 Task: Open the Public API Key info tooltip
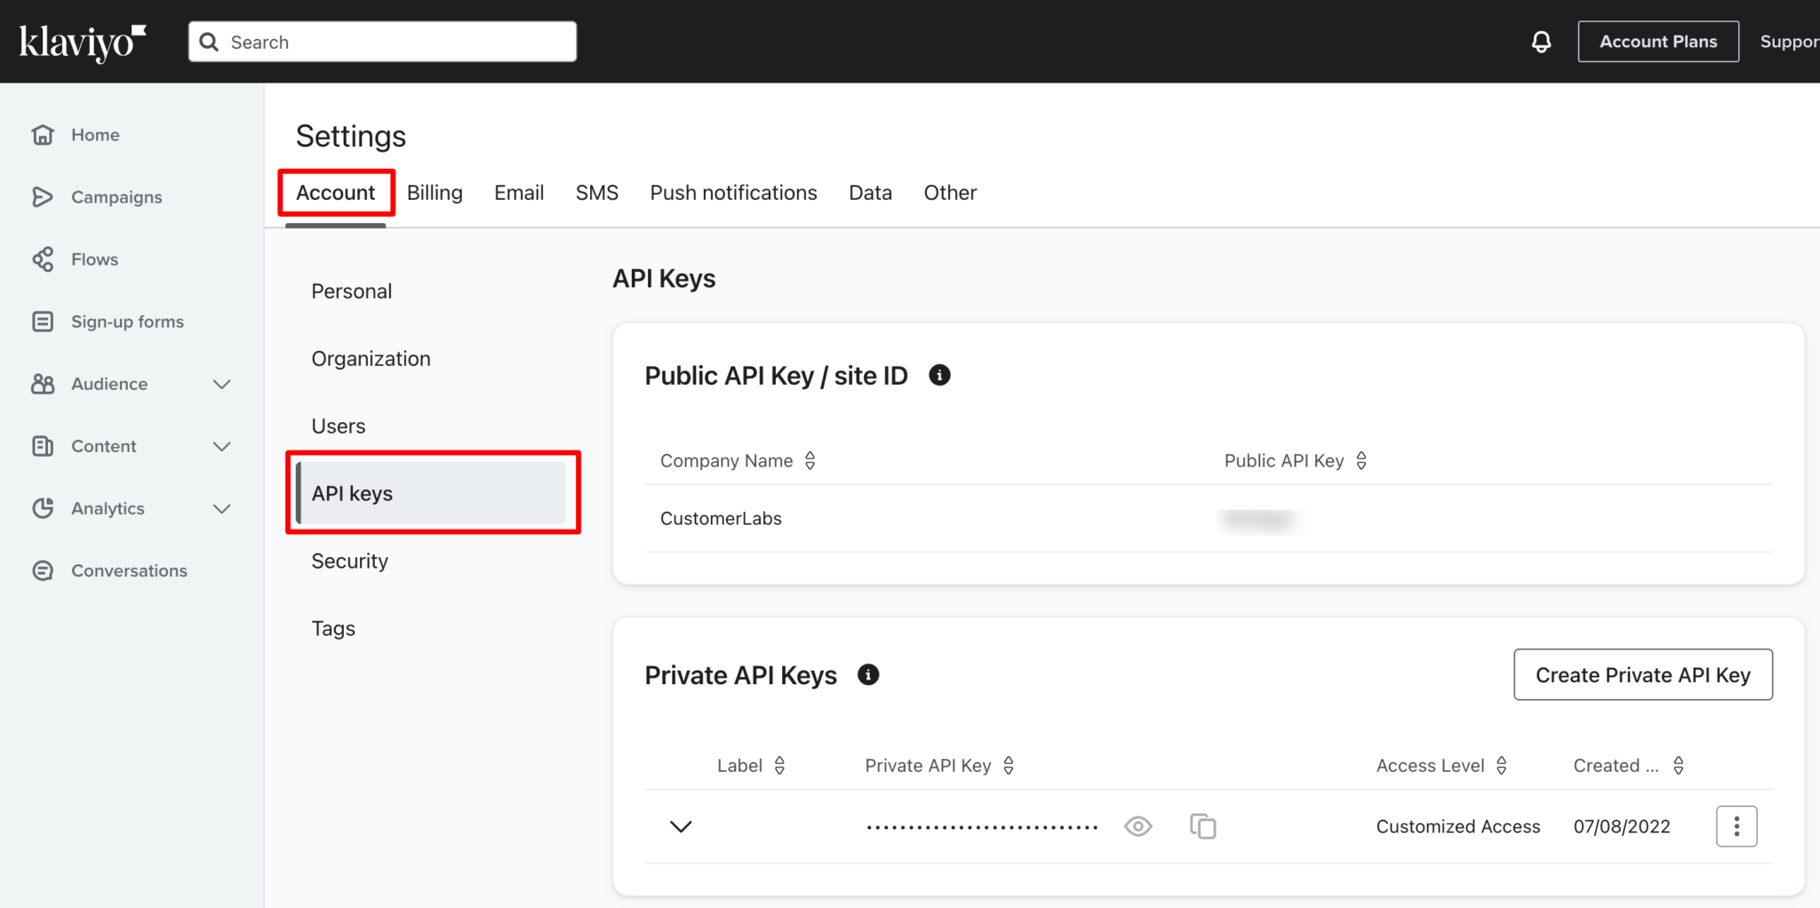(940, 375)
